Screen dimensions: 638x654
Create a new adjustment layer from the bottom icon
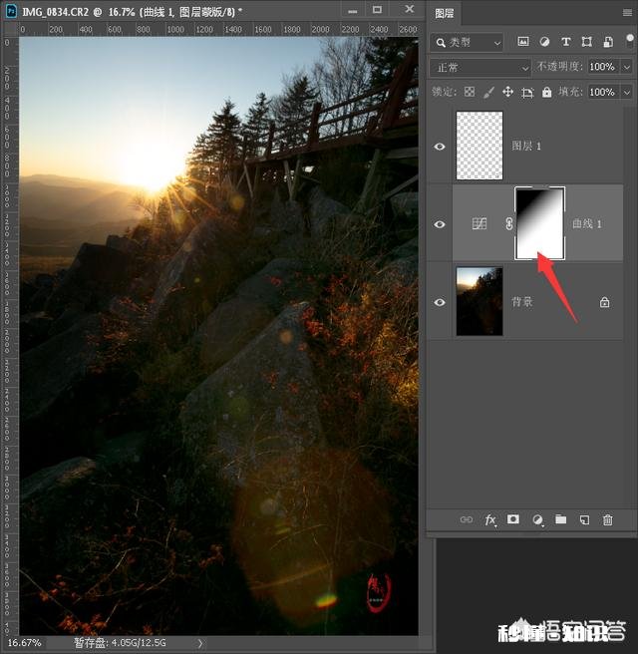(537, 520)
